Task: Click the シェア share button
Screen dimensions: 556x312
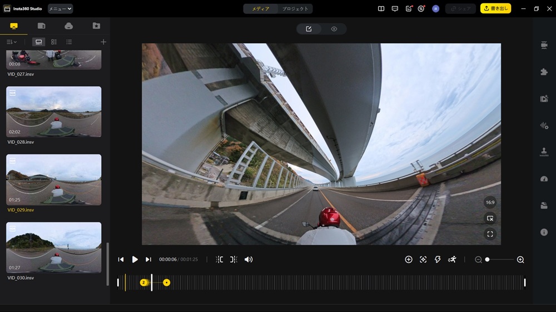Action: pyautogui.click(x=460, y=8)
